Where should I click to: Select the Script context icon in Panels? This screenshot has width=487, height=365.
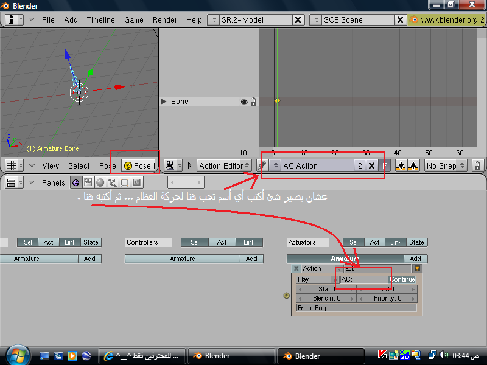tap(88, 182)
